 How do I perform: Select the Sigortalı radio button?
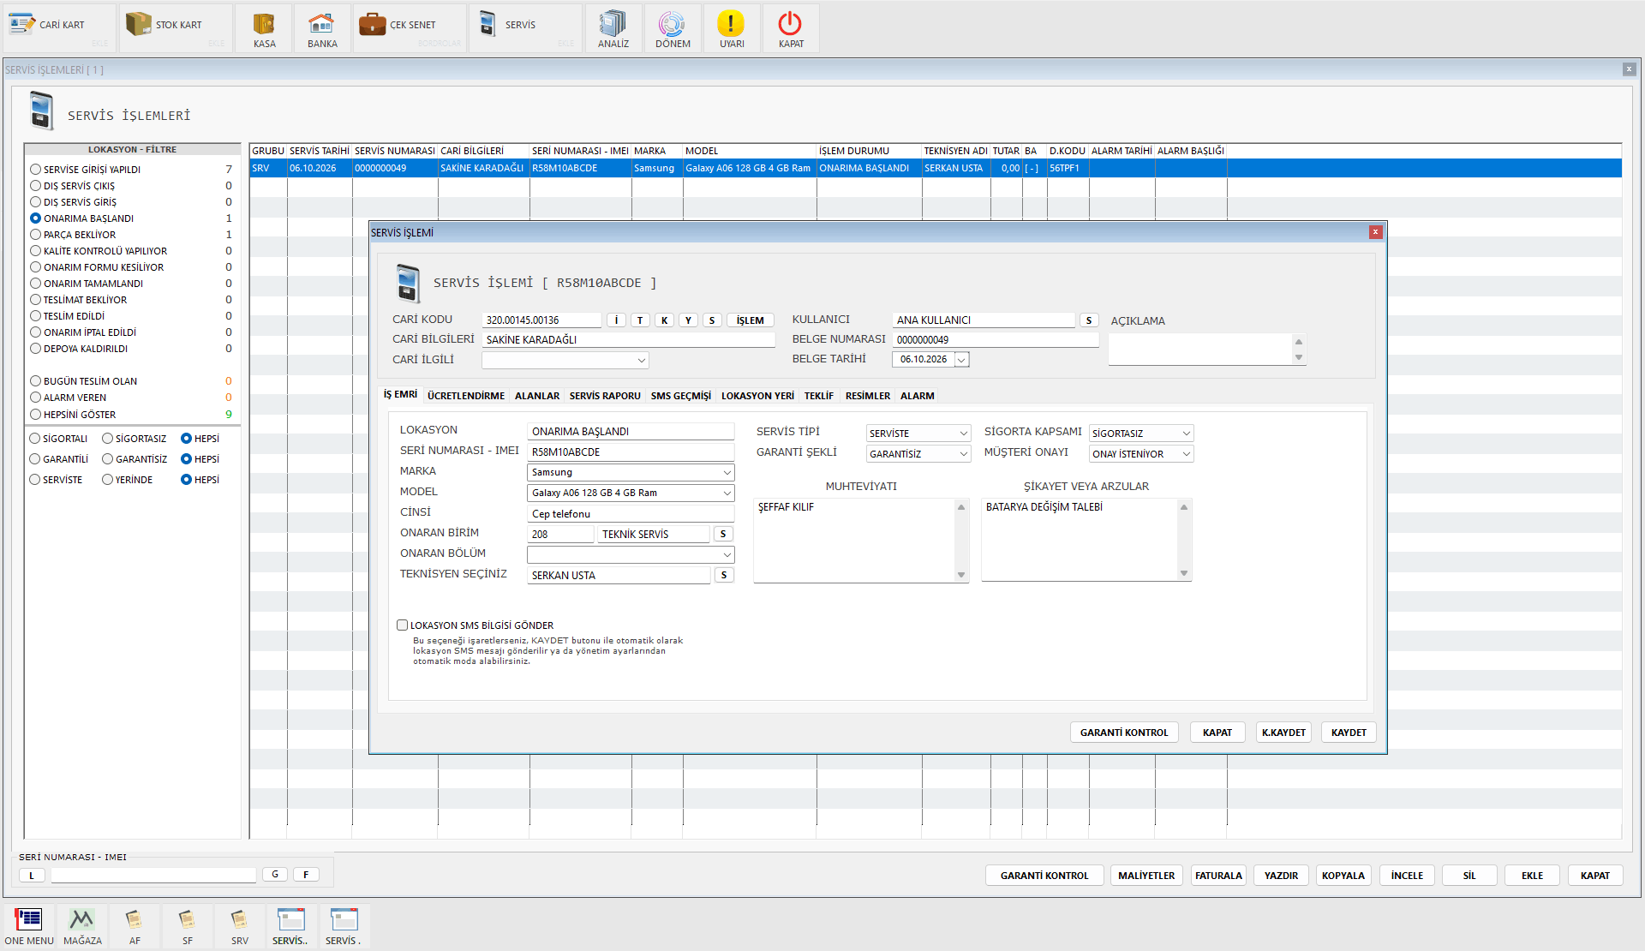coord(35,439)
